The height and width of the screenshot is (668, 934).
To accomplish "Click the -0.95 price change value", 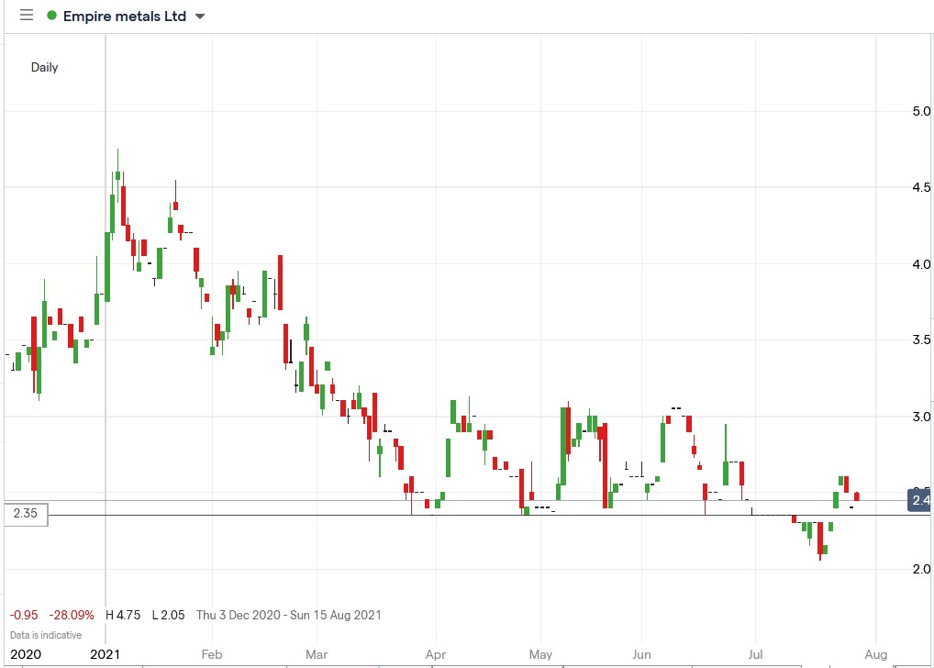I will coord(22,615).
